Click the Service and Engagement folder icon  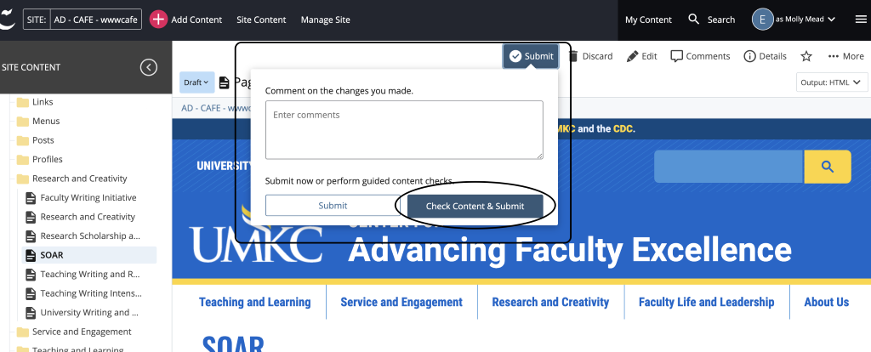(23, 332)
